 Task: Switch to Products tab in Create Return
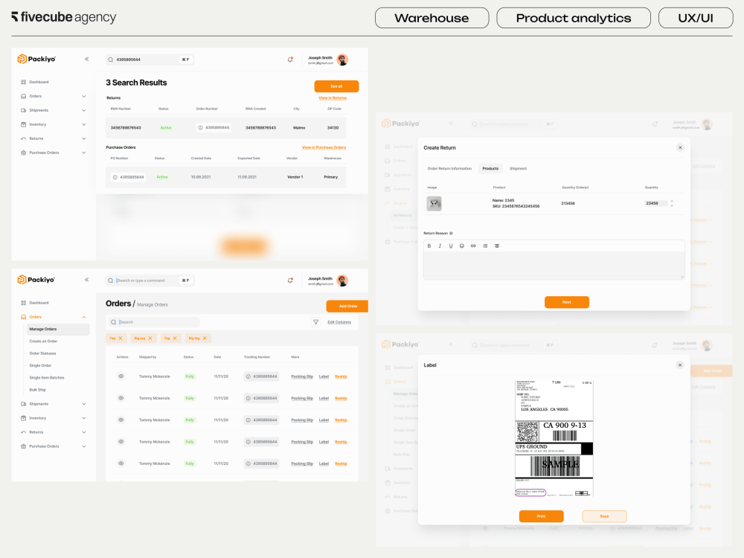pyautogui.click(x=490, y=168)
